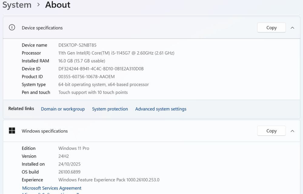Click the About page title

58,5
